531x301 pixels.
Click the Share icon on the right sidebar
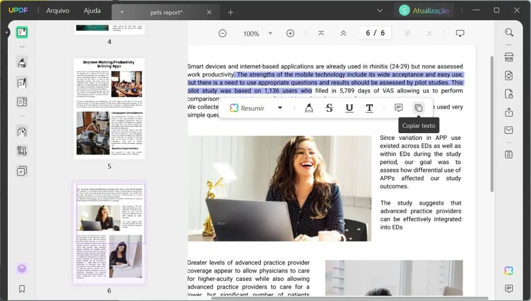pos(509,112)
